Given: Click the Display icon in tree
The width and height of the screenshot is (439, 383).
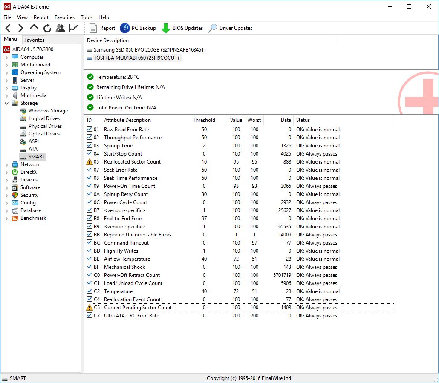Looking at the screenshot, I should pos(15,88).
